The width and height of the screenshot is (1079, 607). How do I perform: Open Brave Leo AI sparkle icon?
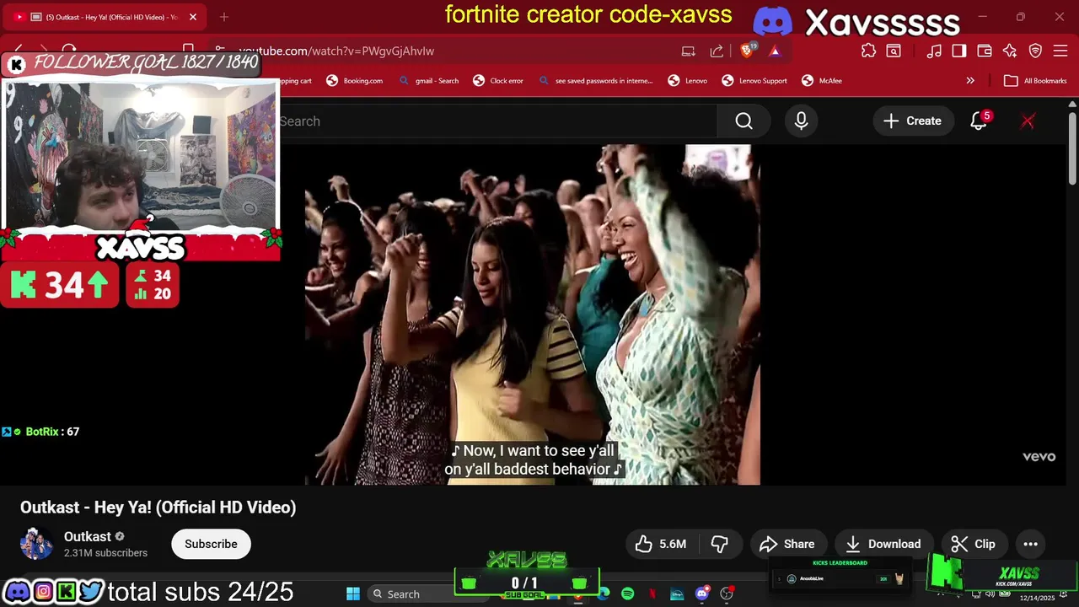[x=1010, y=51]
